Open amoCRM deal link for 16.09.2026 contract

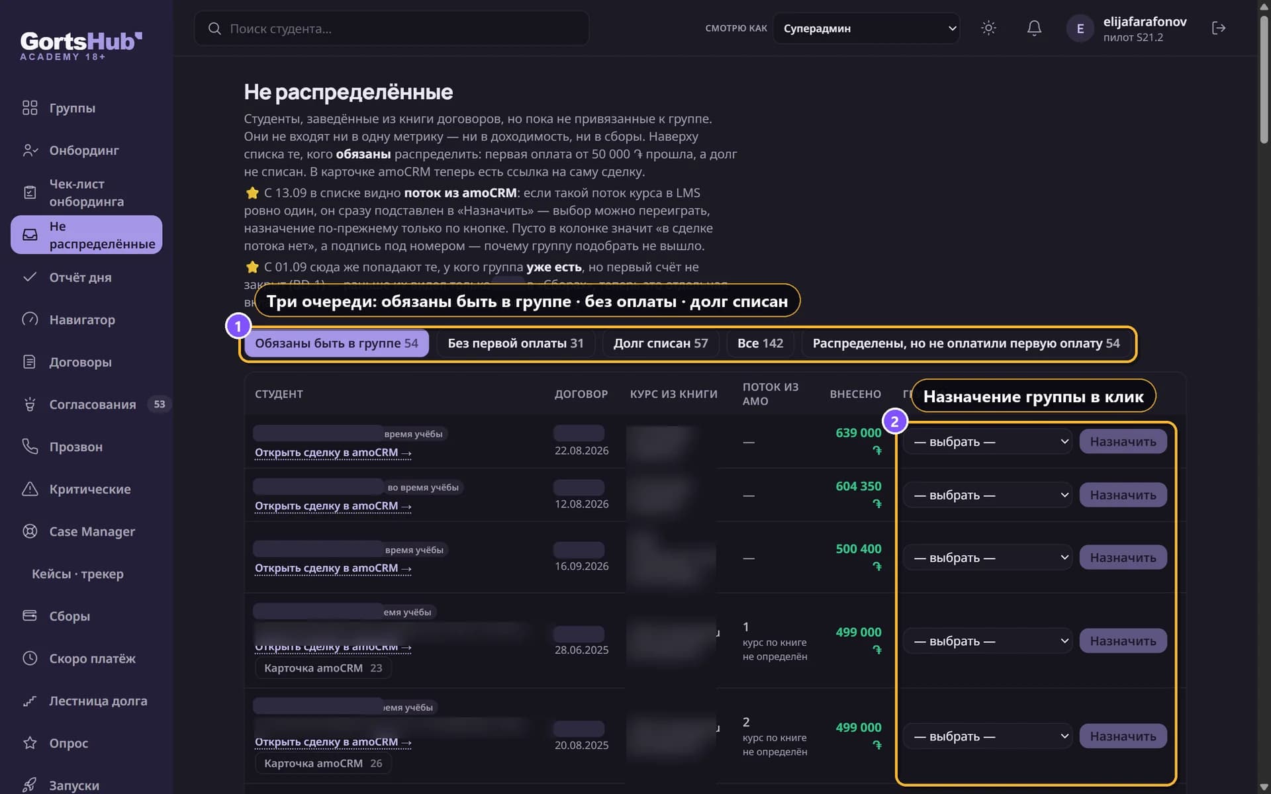(x=333, y=568)
